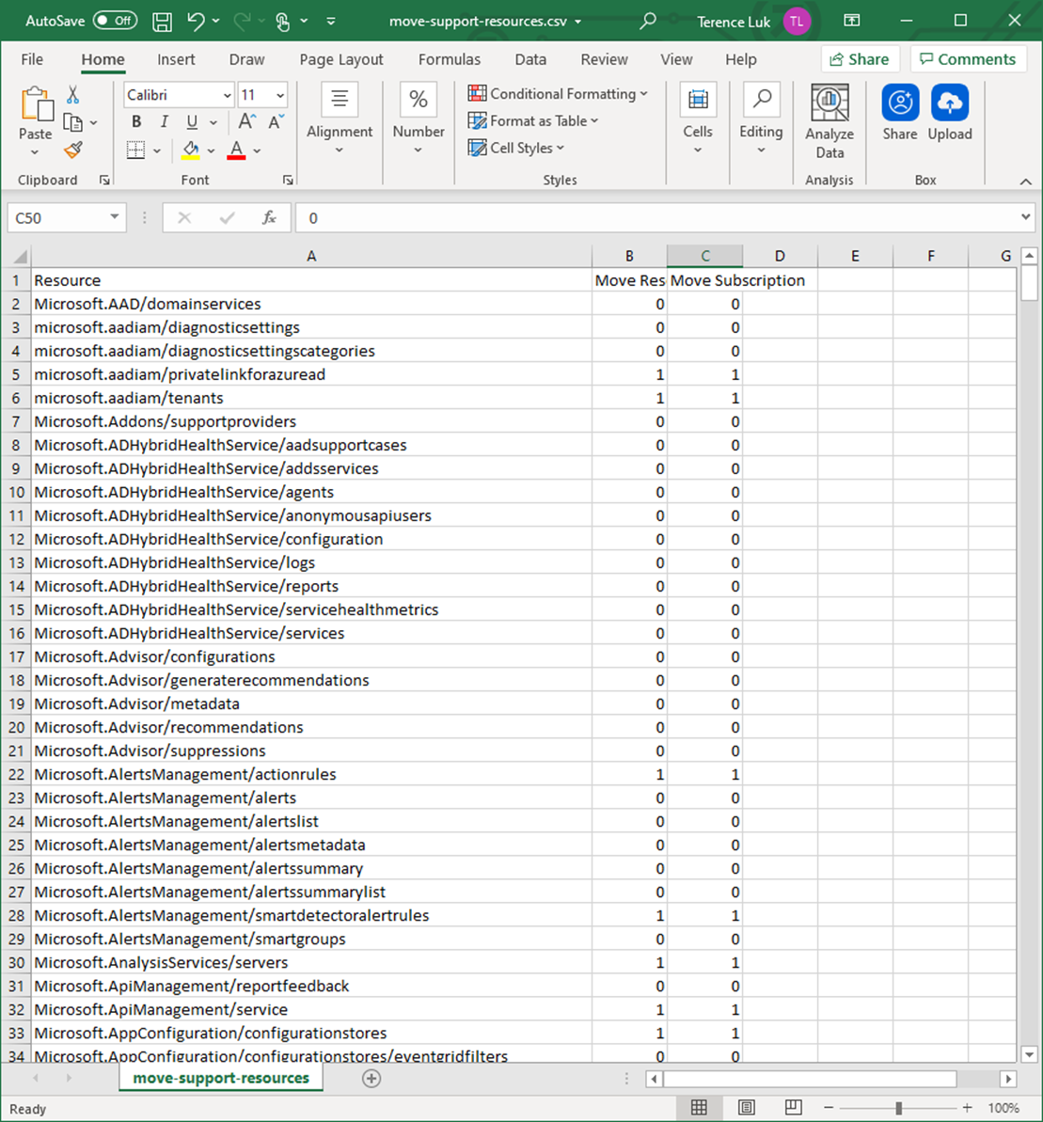Toggle Touch/Mouse mode icon

[x=283, y=22]
